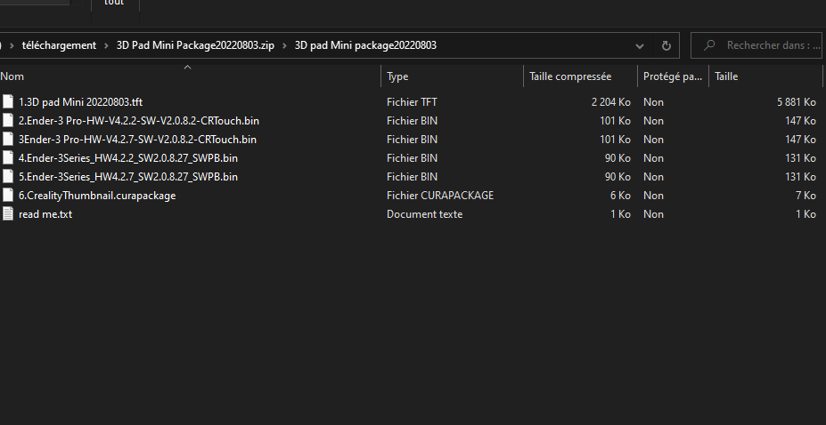The height and width of the screenshot is (425, 826).
Task: Click the file icon beside 4.Ender-3Series_HW4.2.2 SWPB.bin
Action: pos(8,158)
